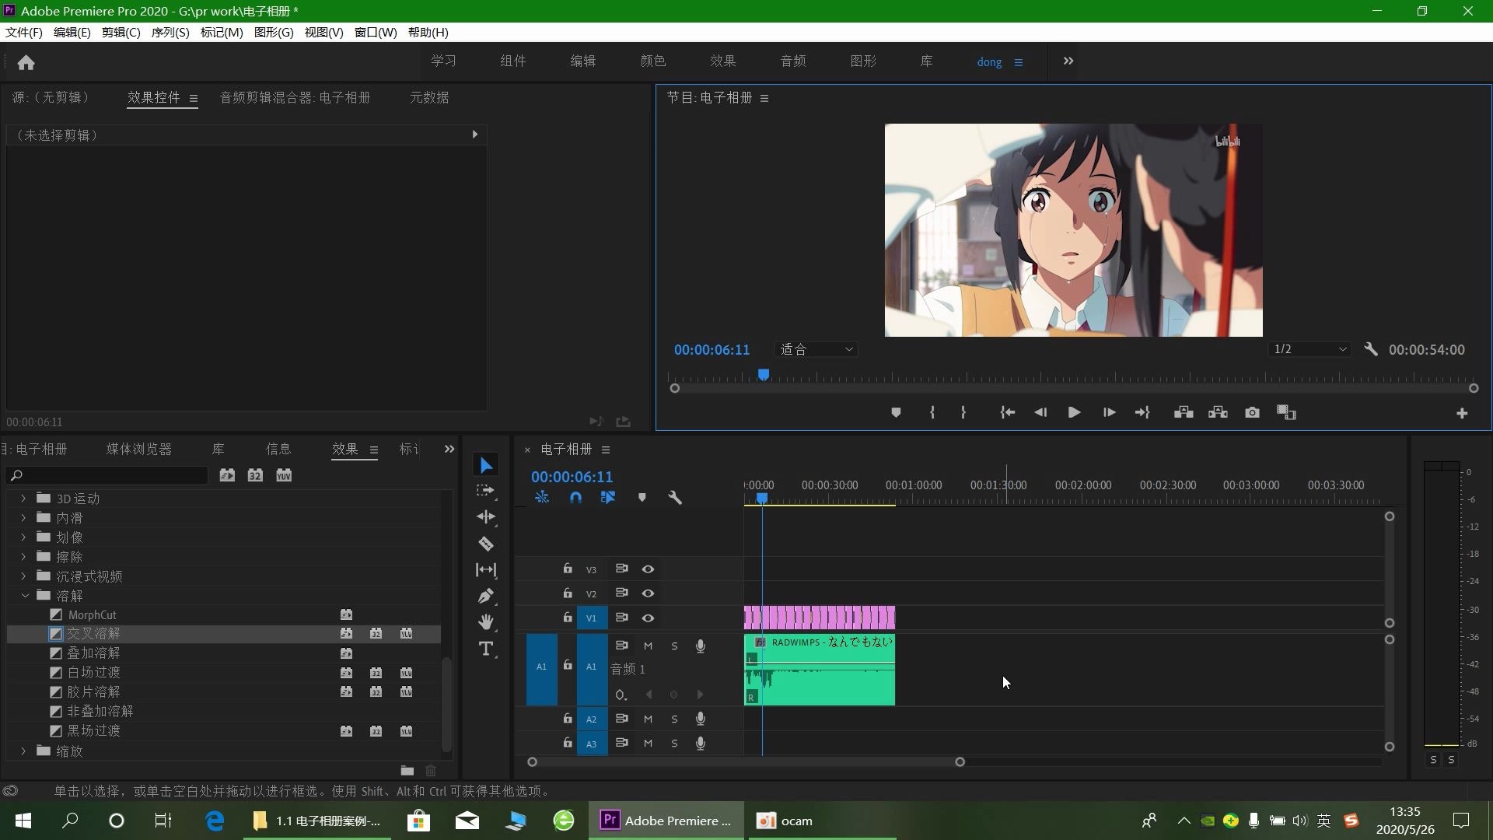1493x840 pixels.
Task: Click the Lift button
Action: (x=1184, y=412)
